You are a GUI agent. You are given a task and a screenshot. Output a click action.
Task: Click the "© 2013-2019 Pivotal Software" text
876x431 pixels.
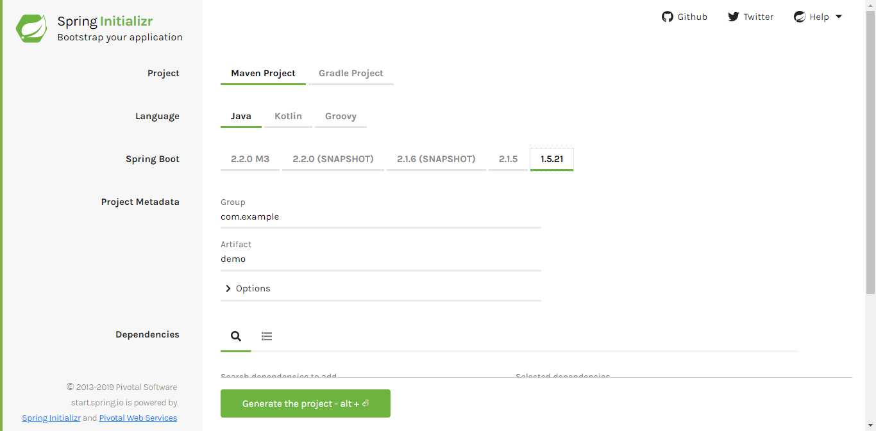pyautogui.click(x=122, y=387)
